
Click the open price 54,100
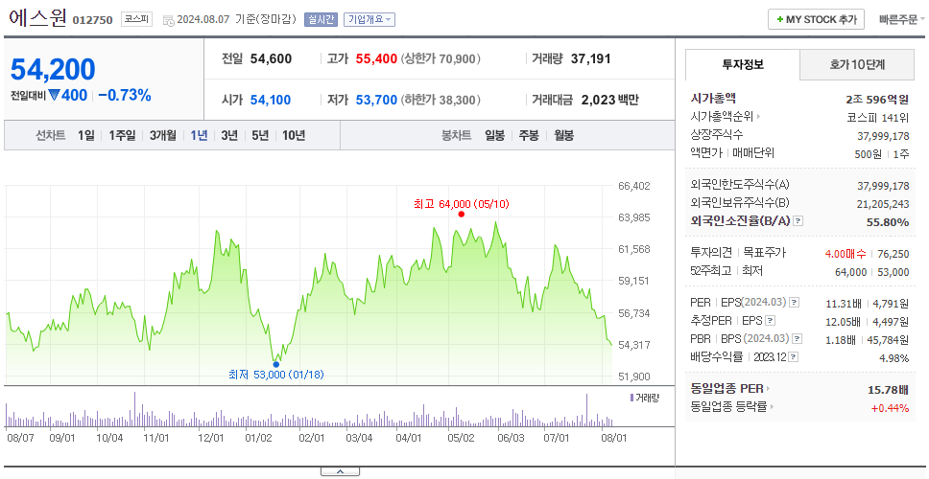point(271,100)
